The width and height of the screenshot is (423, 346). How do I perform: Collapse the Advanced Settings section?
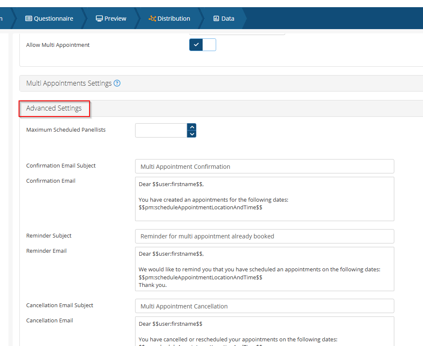(x=54, y=108)
